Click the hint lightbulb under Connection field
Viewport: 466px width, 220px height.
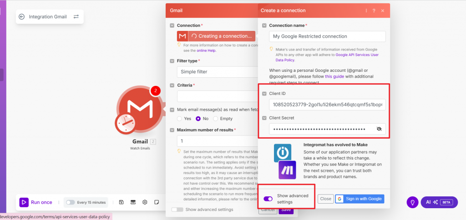click(179, 45)
